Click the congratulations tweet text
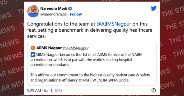The height and width of the screenshot is (96, 184). coord(90,30)
